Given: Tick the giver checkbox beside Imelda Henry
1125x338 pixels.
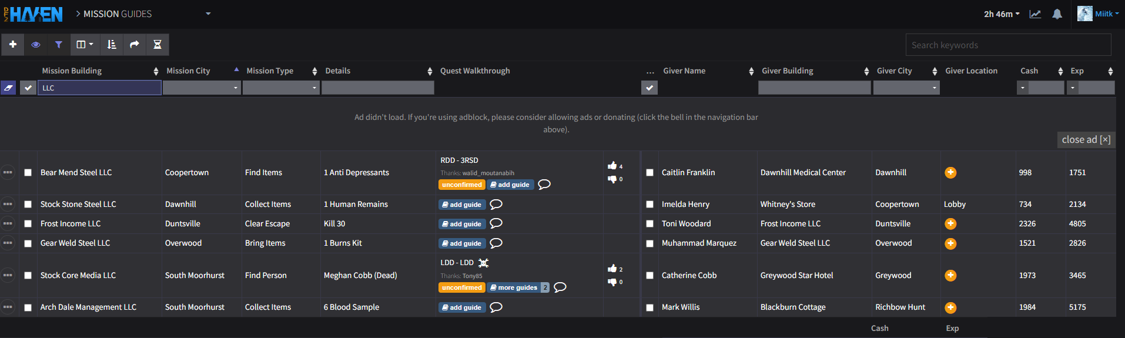Looking at the screenshot, I should click(x=649, y=205).
